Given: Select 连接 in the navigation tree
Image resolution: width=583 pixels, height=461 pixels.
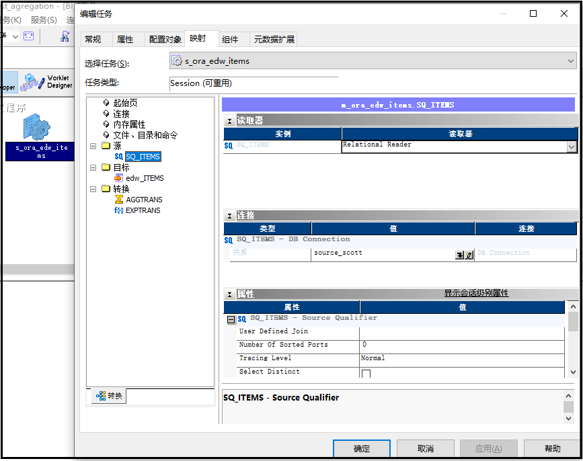Looking at the screenshot, I should pyautogui.click(x=121, y=114).
